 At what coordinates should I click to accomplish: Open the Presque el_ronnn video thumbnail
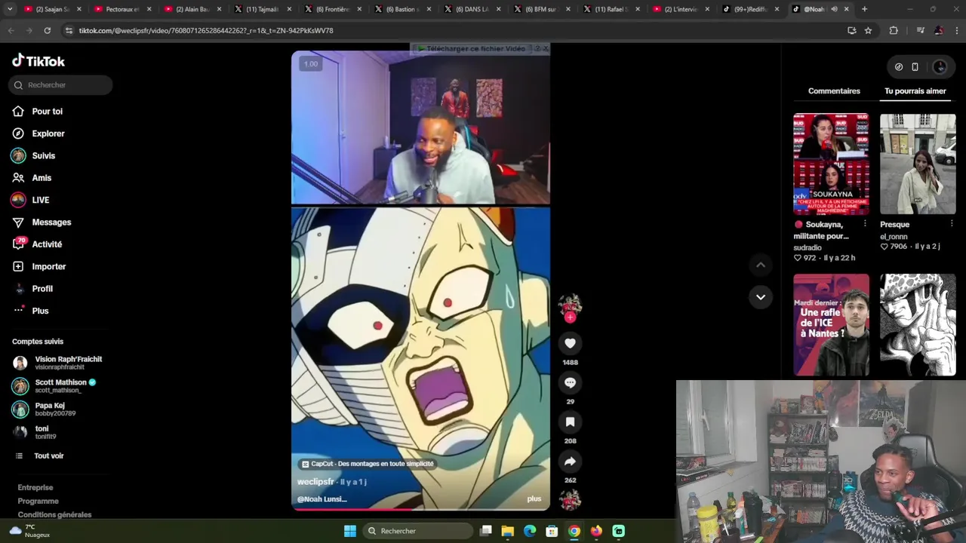[x=918, y=164]
